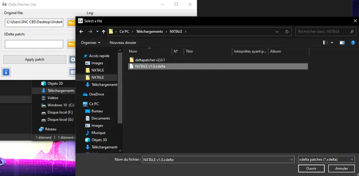Screen dimensions: 359x176
Task: Open Réseau in background Explorer
Action: (x=47, y=129)
